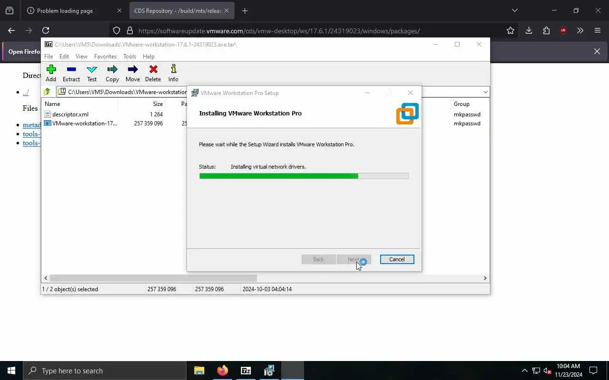The width and height of the screenshot is (609, 380).
Task: Click the VMware Workstation logo icon
Action: pos(407,114)
